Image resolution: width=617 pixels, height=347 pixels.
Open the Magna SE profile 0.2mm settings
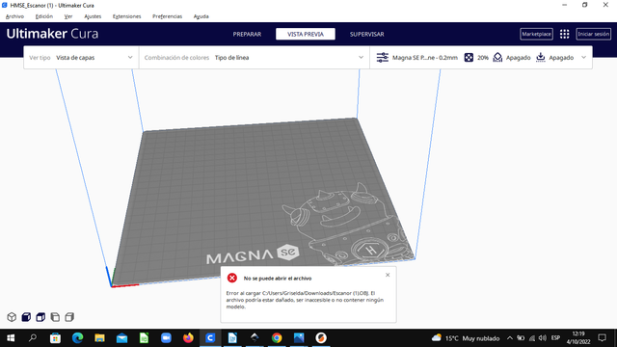click(x=425, y=58)
